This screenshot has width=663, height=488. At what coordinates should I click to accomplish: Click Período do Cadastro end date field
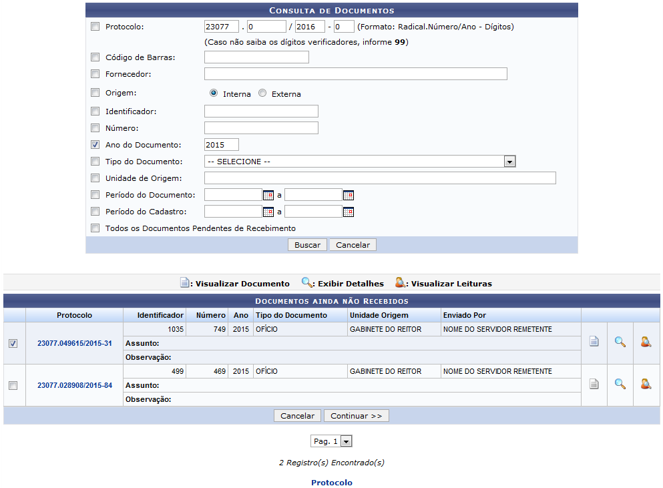point(313,212)
